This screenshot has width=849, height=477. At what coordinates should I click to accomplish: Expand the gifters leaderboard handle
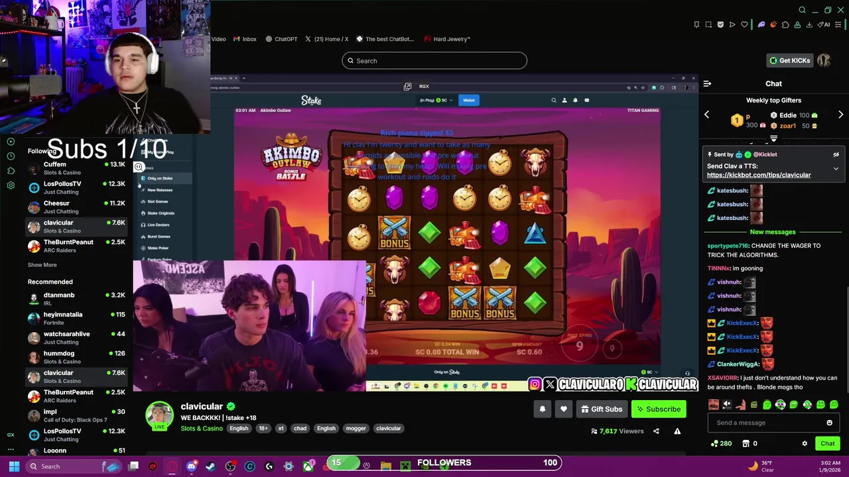point(773,138)
